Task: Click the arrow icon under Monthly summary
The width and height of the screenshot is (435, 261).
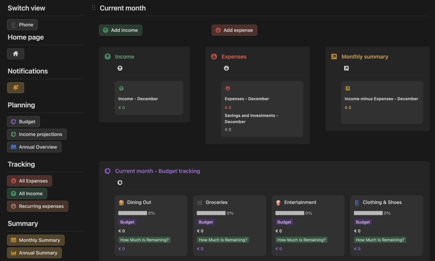Action: 346,68
